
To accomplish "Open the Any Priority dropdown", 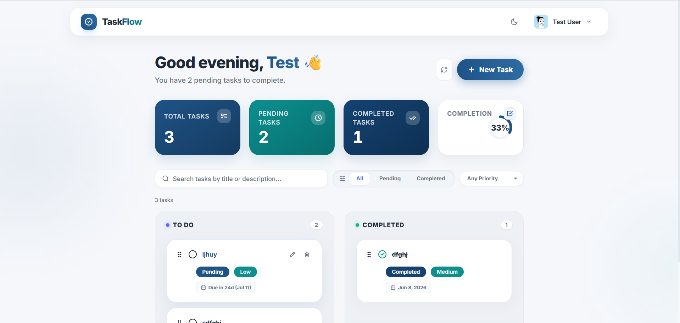I will (491, 179).
